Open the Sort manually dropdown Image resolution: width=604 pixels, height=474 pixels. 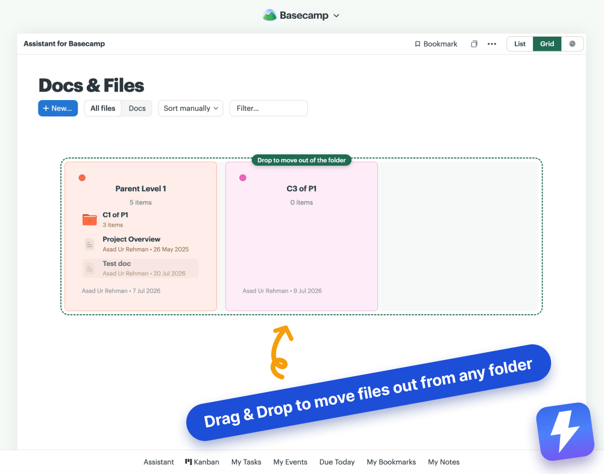[190, 109]
